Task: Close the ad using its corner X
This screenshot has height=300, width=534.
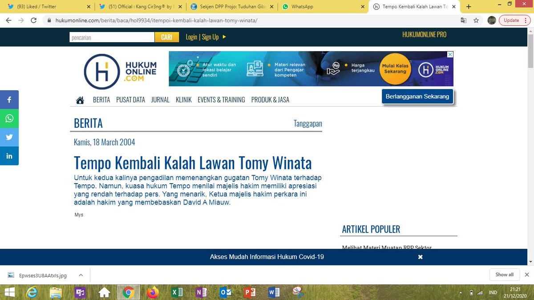Action: coord(450,54)
